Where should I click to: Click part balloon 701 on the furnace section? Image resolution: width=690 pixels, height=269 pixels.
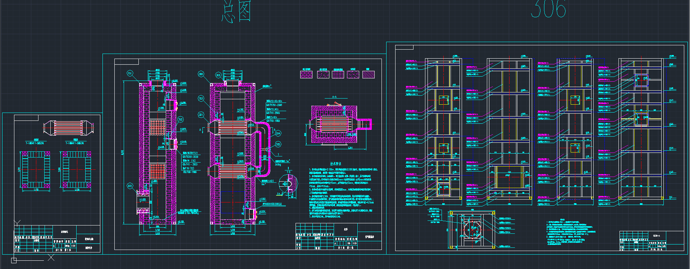(x=130, y=73)
